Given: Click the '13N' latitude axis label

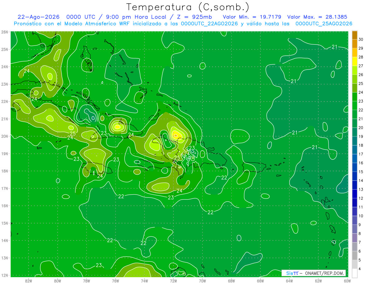Looking at the screenshot, I should (x=5, y=258).
